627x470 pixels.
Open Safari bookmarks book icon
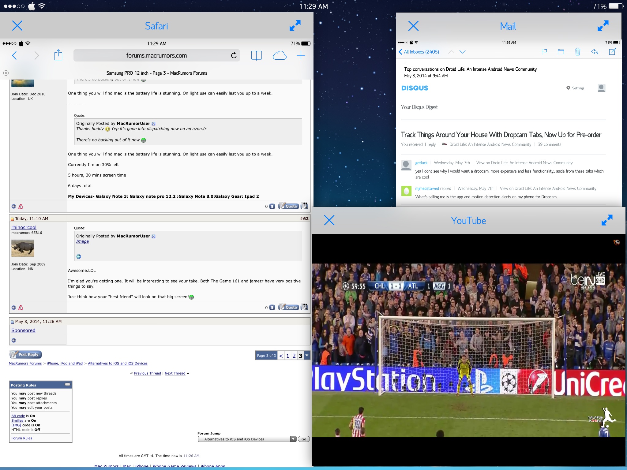click(256, 55)
